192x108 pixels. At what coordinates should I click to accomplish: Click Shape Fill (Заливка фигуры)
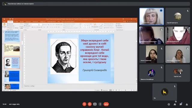coord(109,24)
